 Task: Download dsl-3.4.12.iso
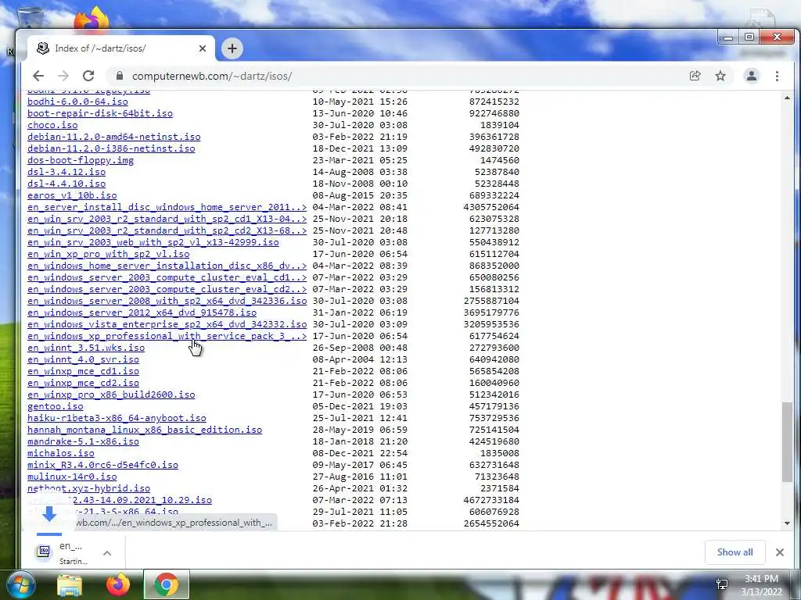(x=66, y=172)
